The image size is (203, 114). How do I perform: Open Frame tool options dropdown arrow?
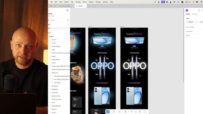(116, 112)
